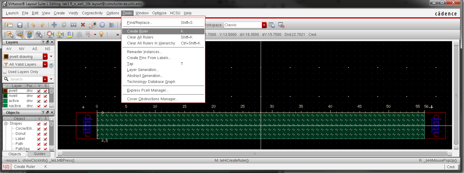Enable the Used Layers Only checkbox
Screen dimensions: 464x173
click(x=5, y=72)
